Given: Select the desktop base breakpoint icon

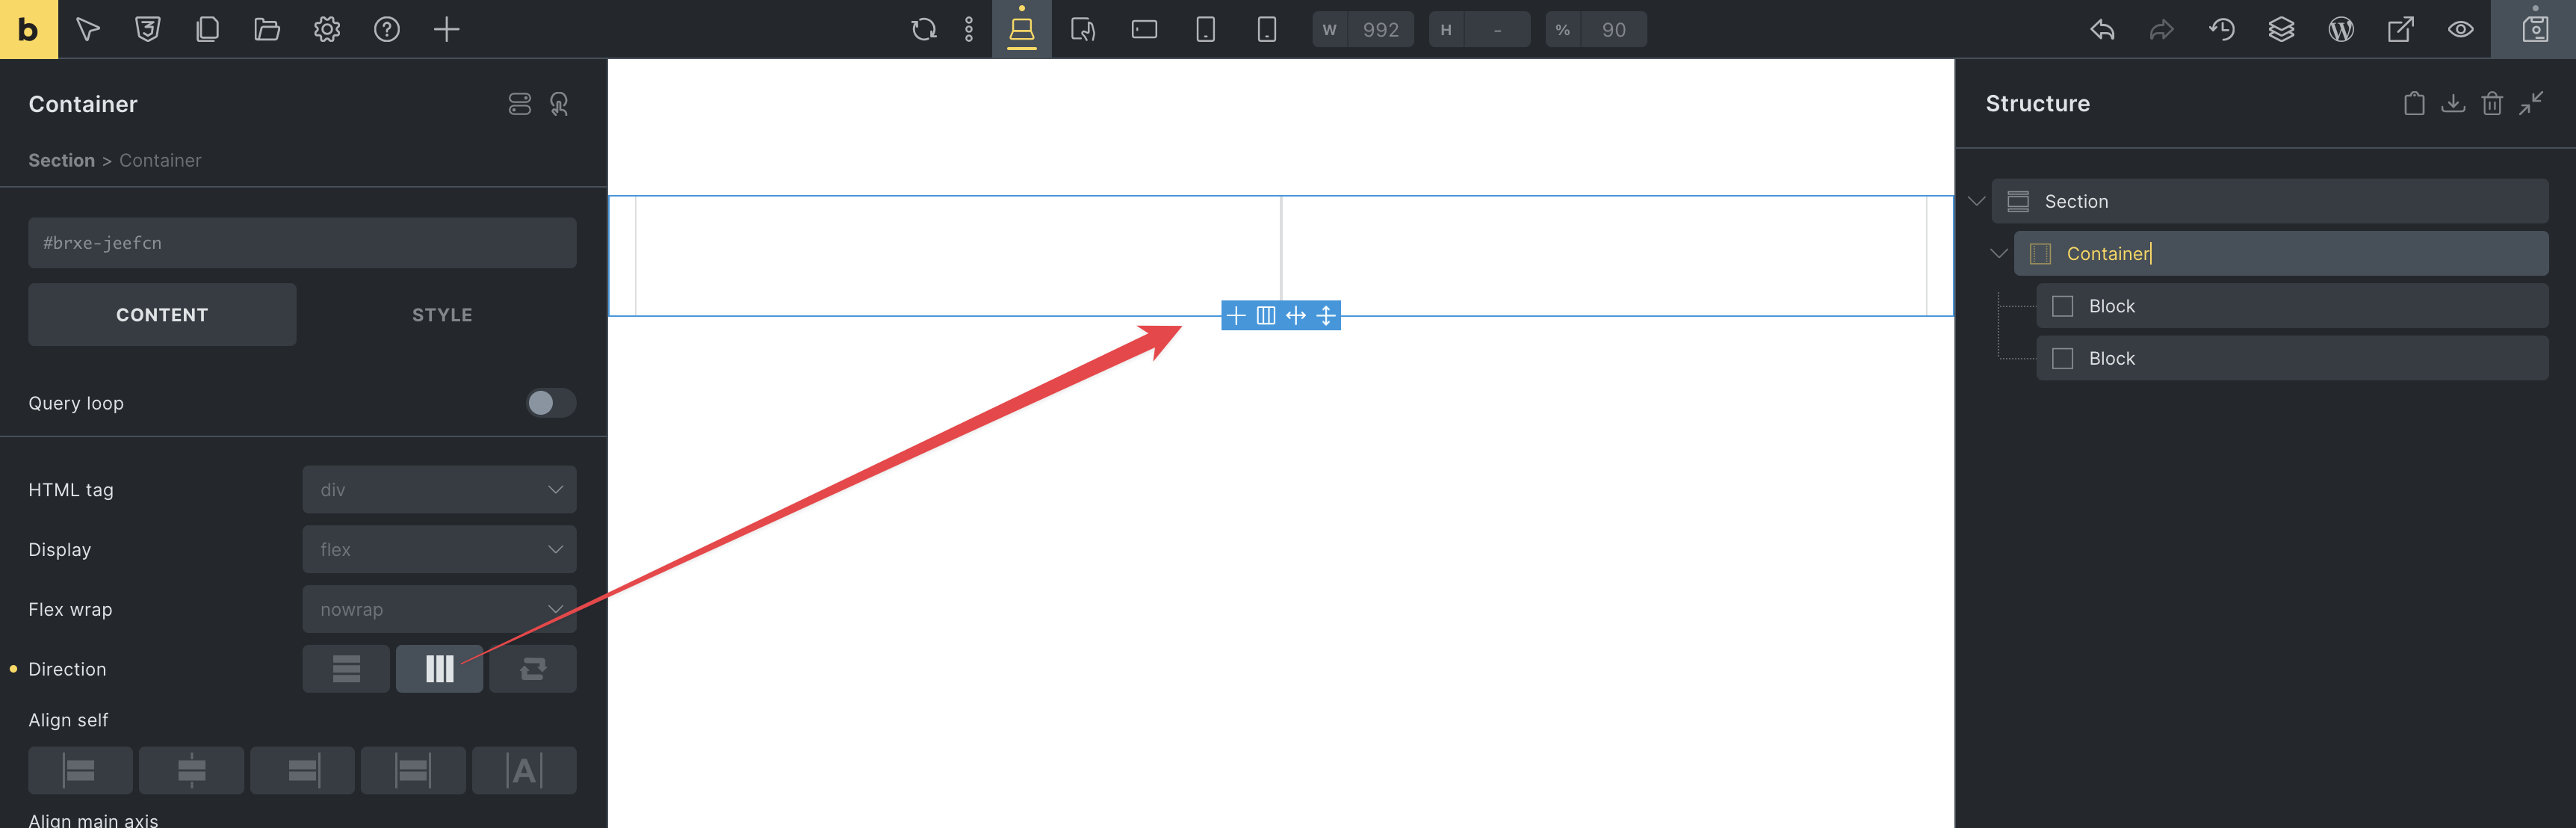Looking at the screenshot, I should [1021, 29].
